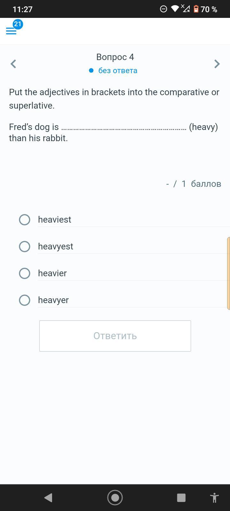Select the 'heaviest' radio option
The image size is (230, 511).
pos(25,220)
